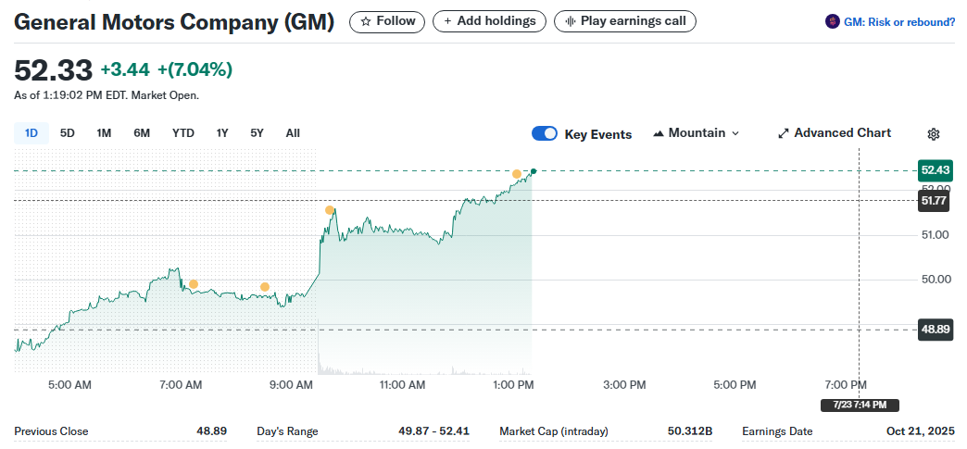
Task: Click the 5:00 AM time axis label
Action: 69,385
